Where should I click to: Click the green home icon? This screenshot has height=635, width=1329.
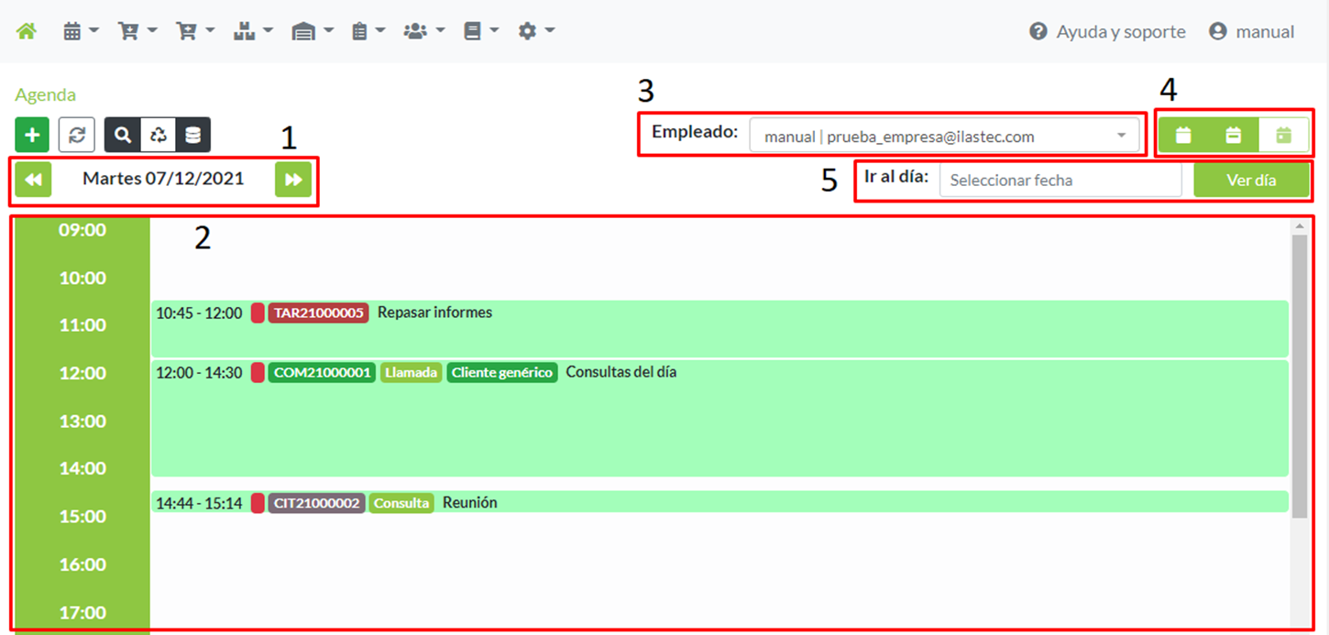click(x=27, y=31)
